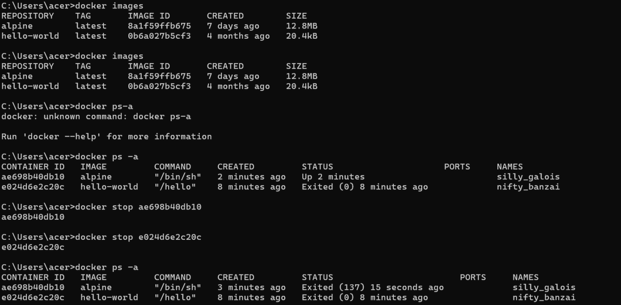Click 'nifty_banzai' in the last ps table
This screenshot has width=621, height=305.
tap(544, 298)
